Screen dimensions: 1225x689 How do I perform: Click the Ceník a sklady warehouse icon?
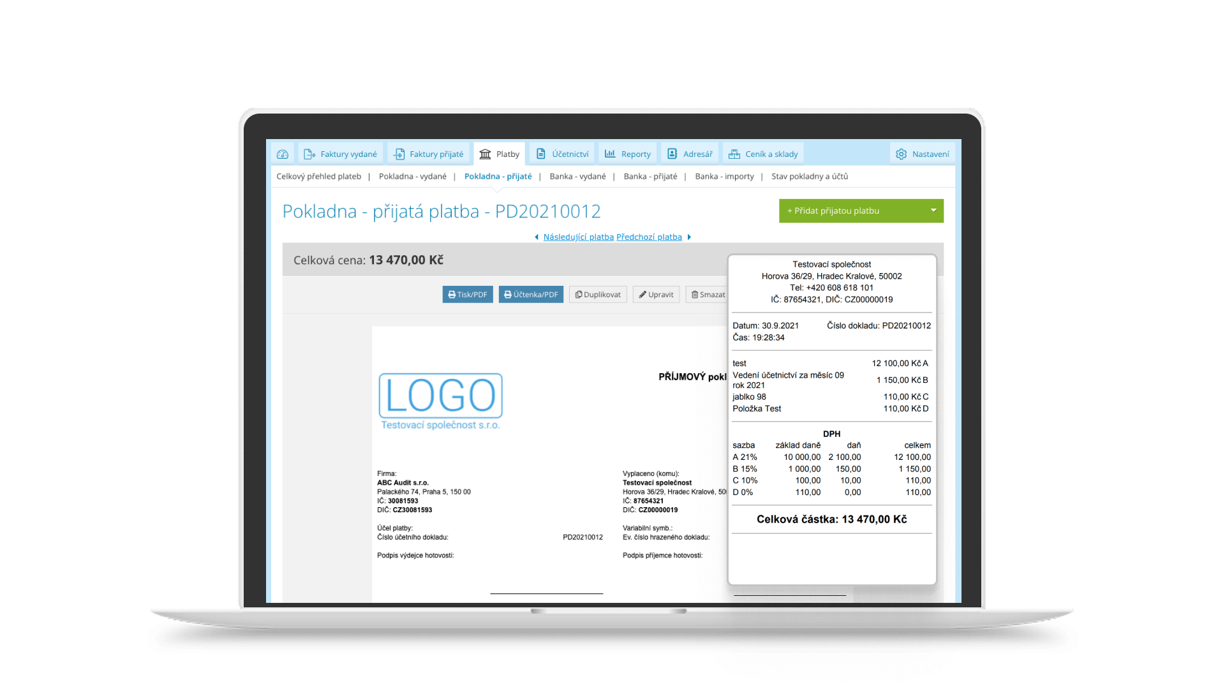coord(734,154)
